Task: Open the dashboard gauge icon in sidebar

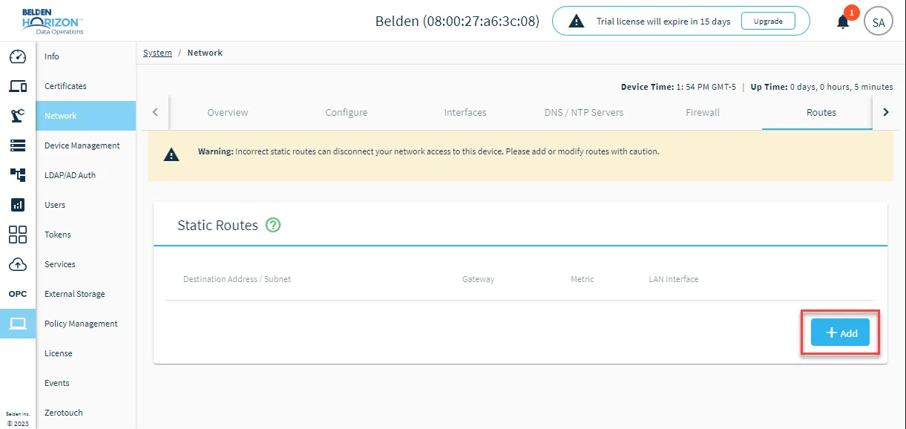Action: 18,56
